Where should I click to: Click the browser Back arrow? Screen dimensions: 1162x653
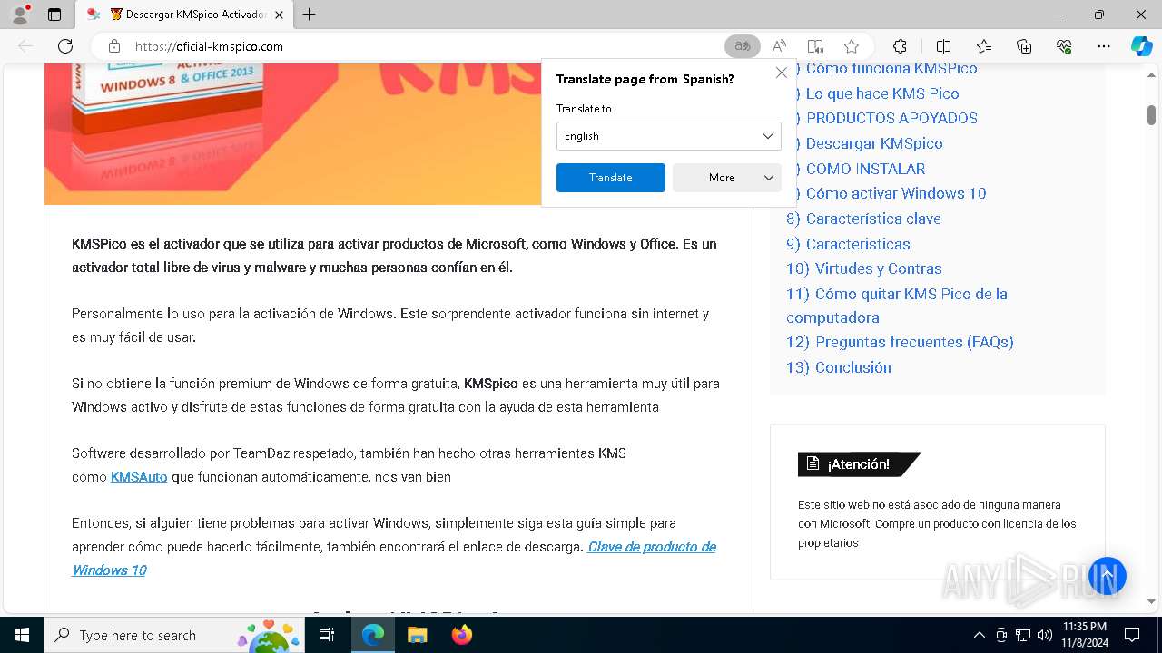tap(25, 46)
